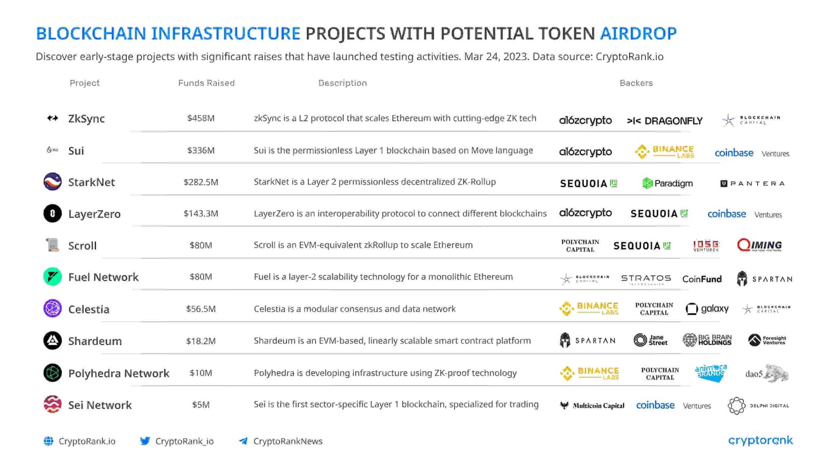Click the Funds Raised column header
This screenshot has width=825, height=464.
click(x=206, y=83)
